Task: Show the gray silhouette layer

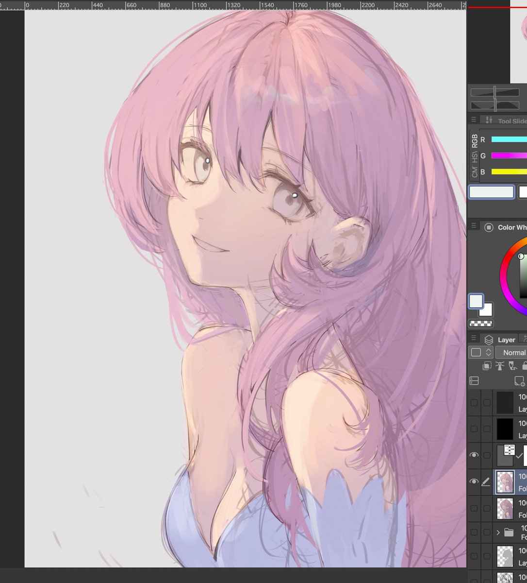Action: [x=474, y=556]
